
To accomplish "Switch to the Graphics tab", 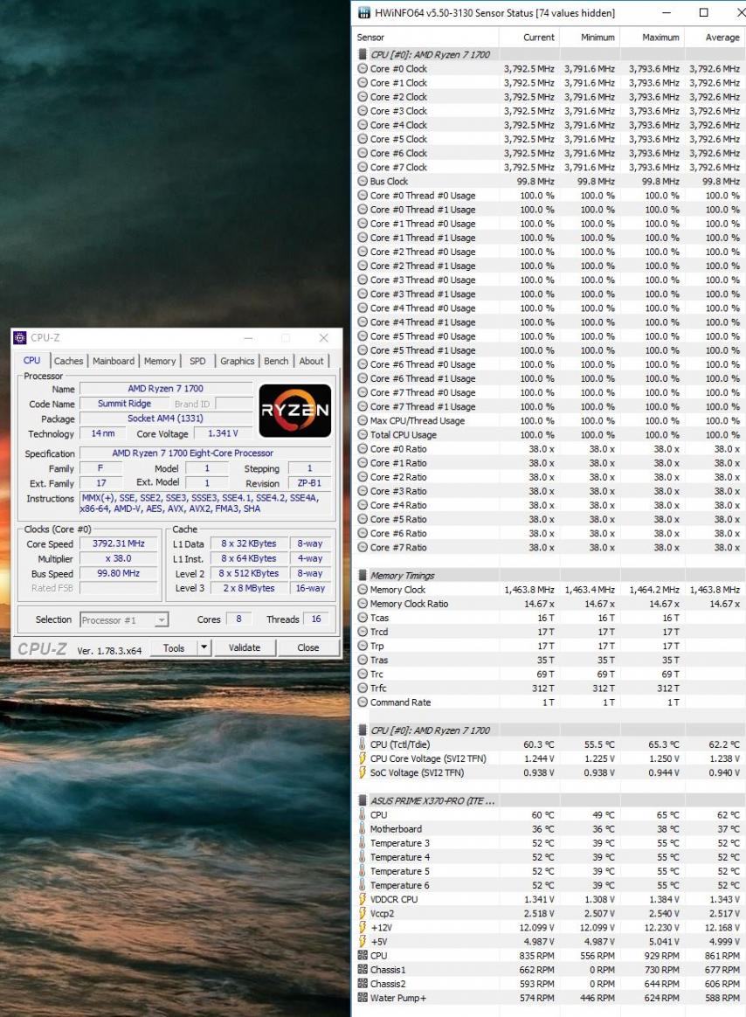I will [x=238, y=361].
